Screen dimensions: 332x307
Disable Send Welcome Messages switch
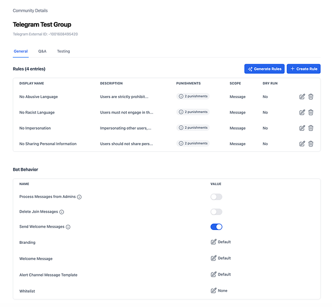click(x=216, y=227)
